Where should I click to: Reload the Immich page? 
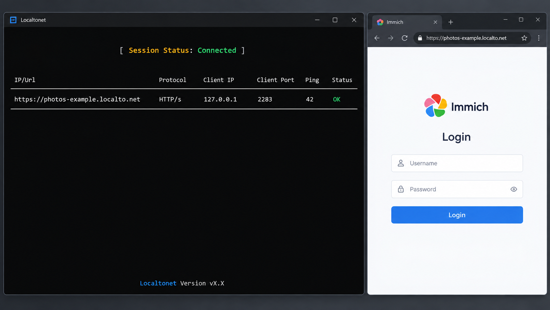[405, 38]
